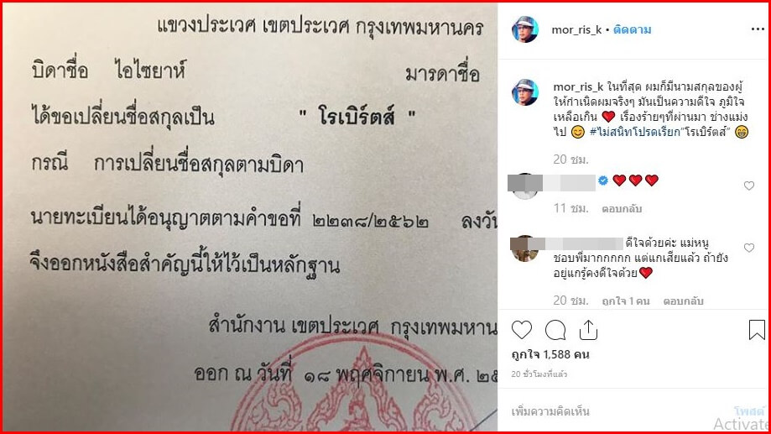Reply to hearts comment via ตอบกลับ
This screenshot has width=771, height=434.
[x=622, y=209]
